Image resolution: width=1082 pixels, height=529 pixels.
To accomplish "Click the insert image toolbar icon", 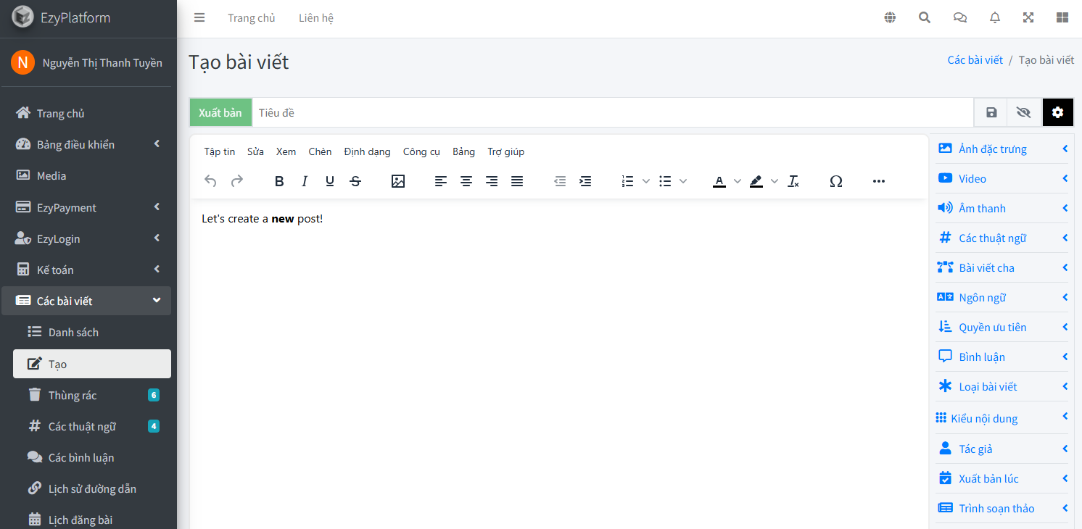I will 397,181.
